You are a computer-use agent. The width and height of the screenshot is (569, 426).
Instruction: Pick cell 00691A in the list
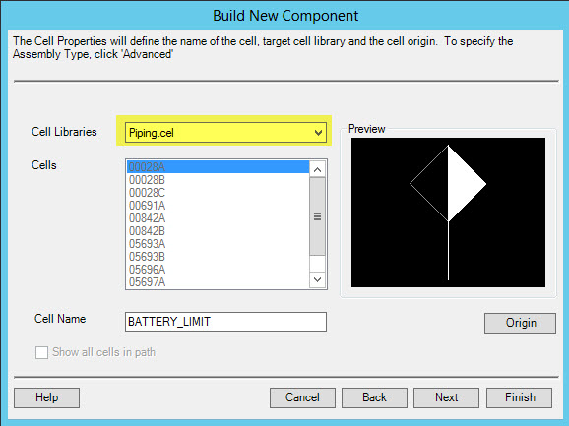coord(218,206)
